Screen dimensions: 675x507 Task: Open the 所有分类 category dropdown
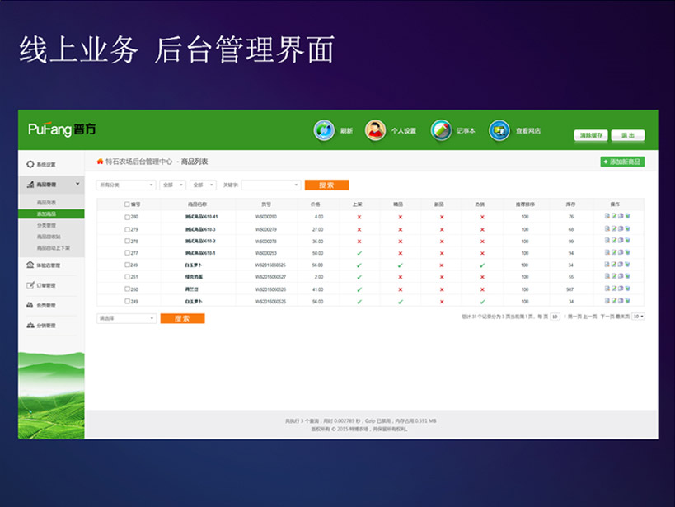tap(125, 185)
